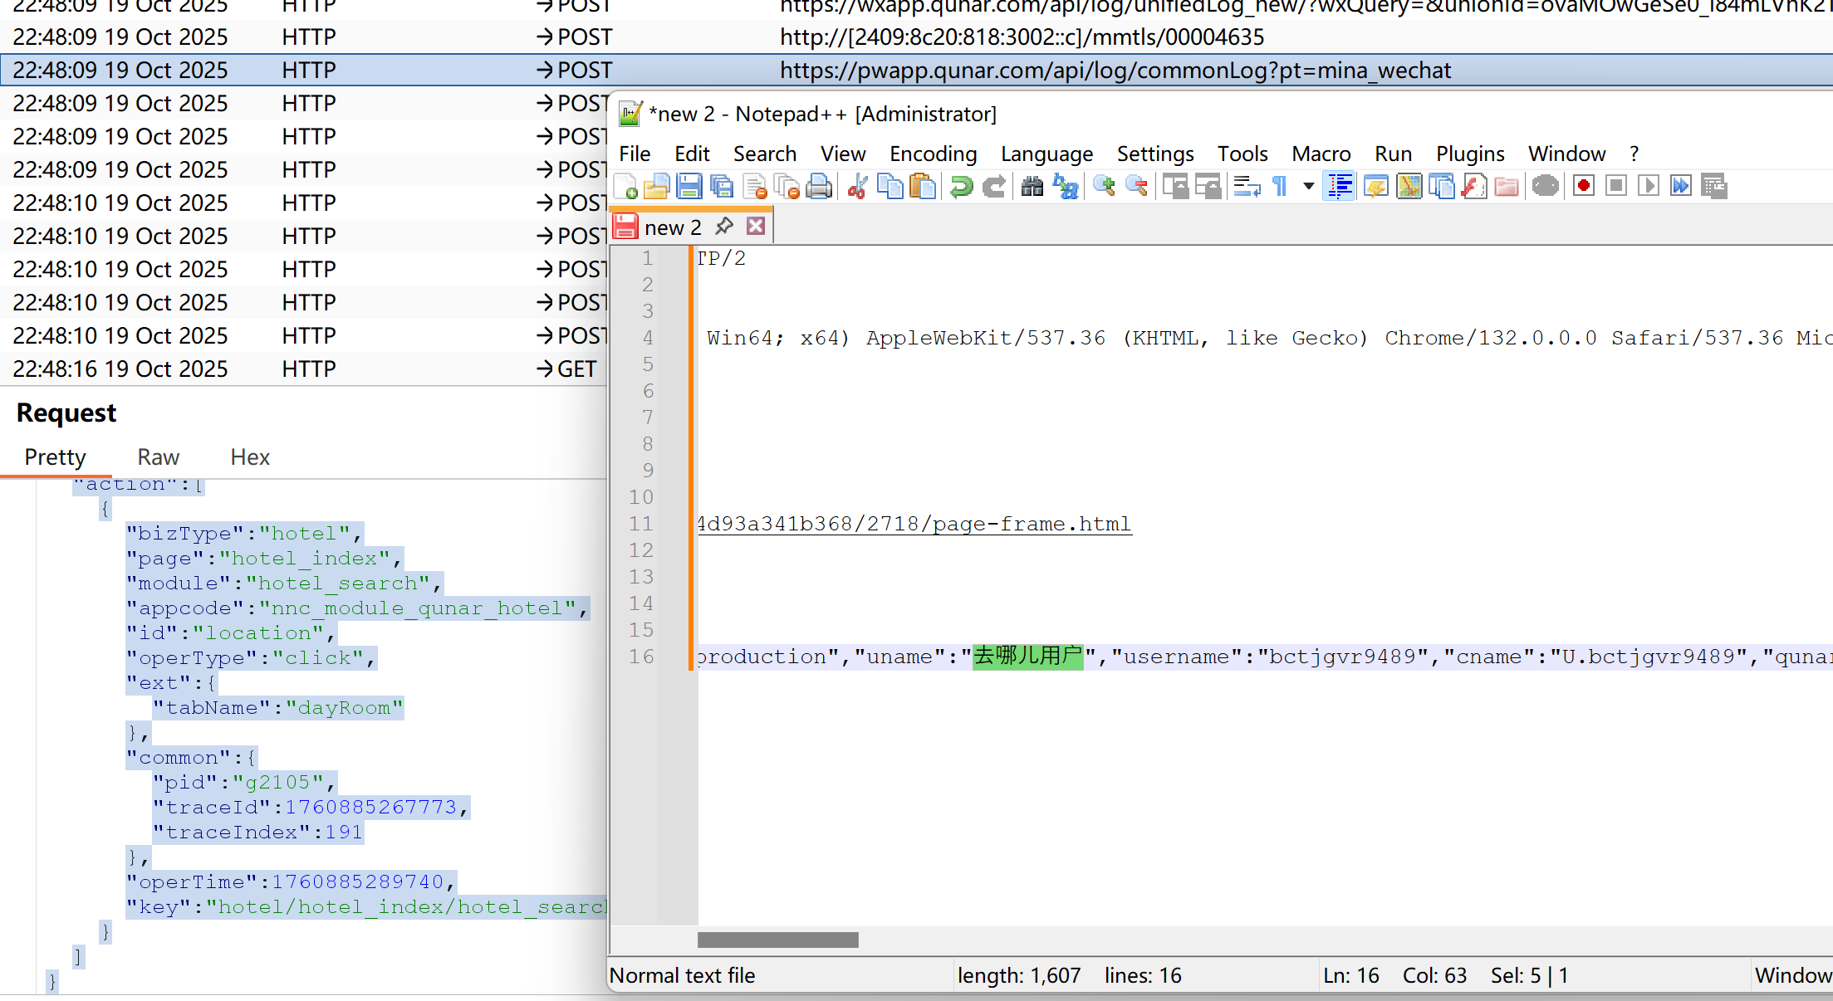Image resolution: width=1833 pixels, height=1001 pixels.
Task: Open the Language menu dropdown
Action: click(1046, 154)
